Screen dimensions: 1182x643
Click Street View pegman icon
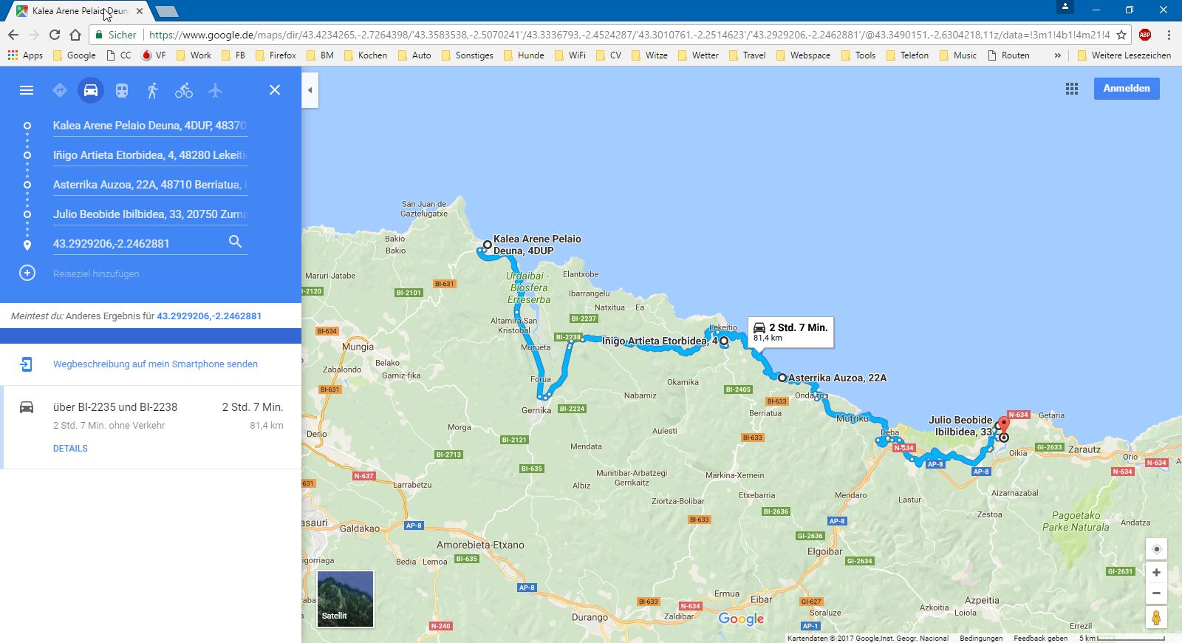1156,617
